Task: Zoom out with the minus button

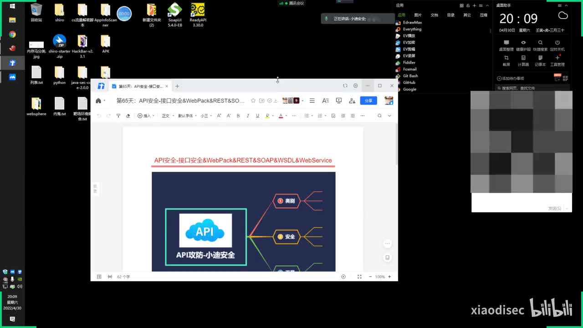Action: click(370, 277)
